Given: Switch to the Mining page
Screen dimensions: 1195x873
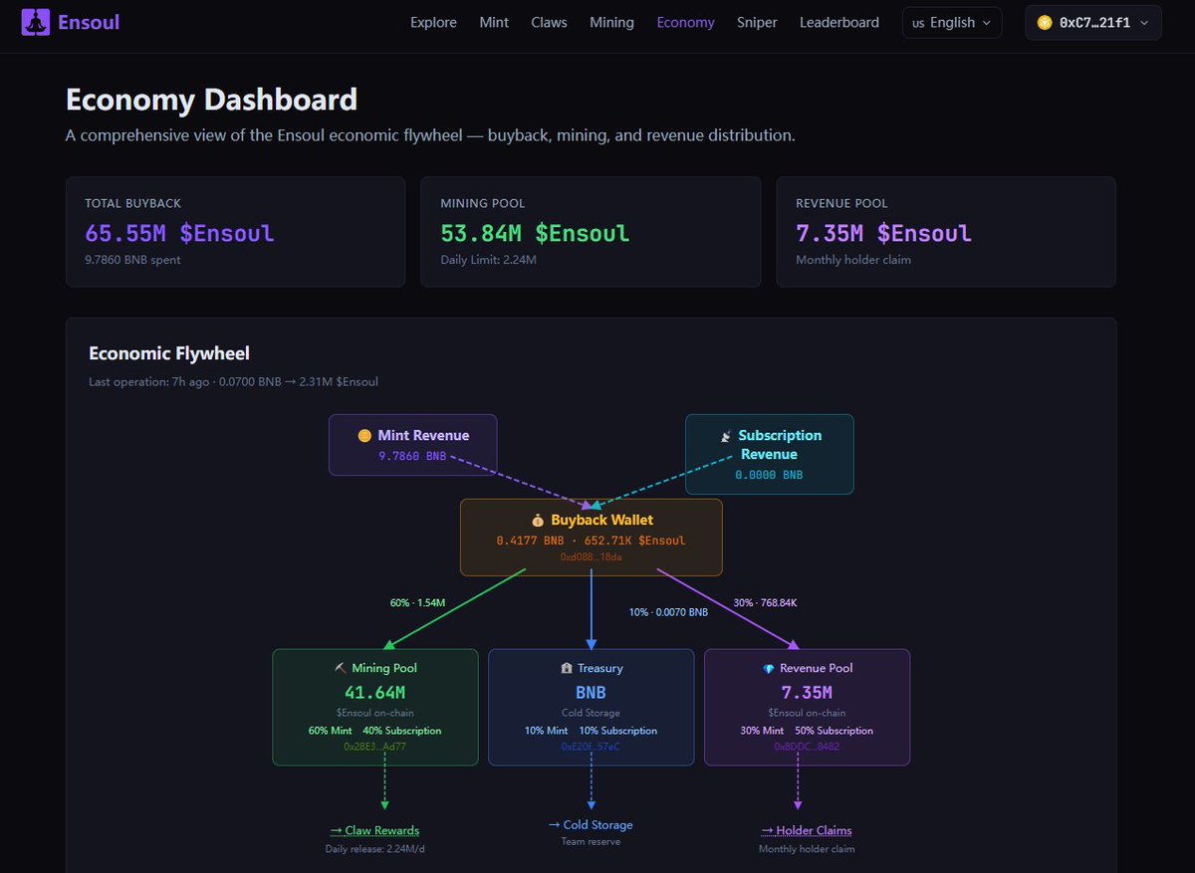Looking at the screenshot, I should pos(611,22).
